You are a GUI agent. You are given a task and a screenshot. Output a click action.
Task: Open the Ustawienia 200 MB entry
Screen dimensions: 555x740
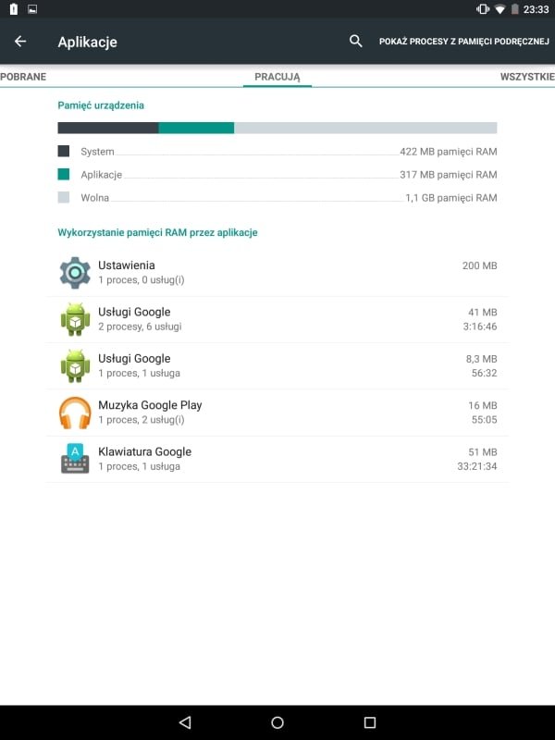pyautogui.click(x=277, y=273)
